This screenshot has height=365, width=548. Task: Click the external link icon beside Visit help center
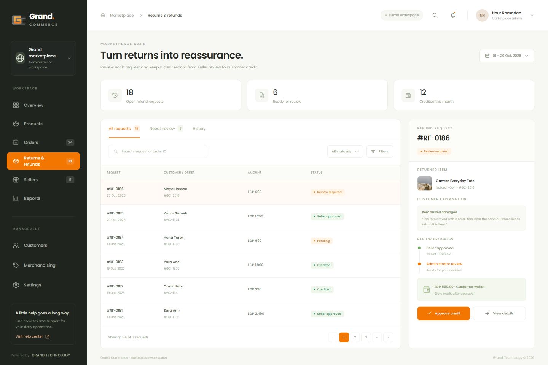48,336
